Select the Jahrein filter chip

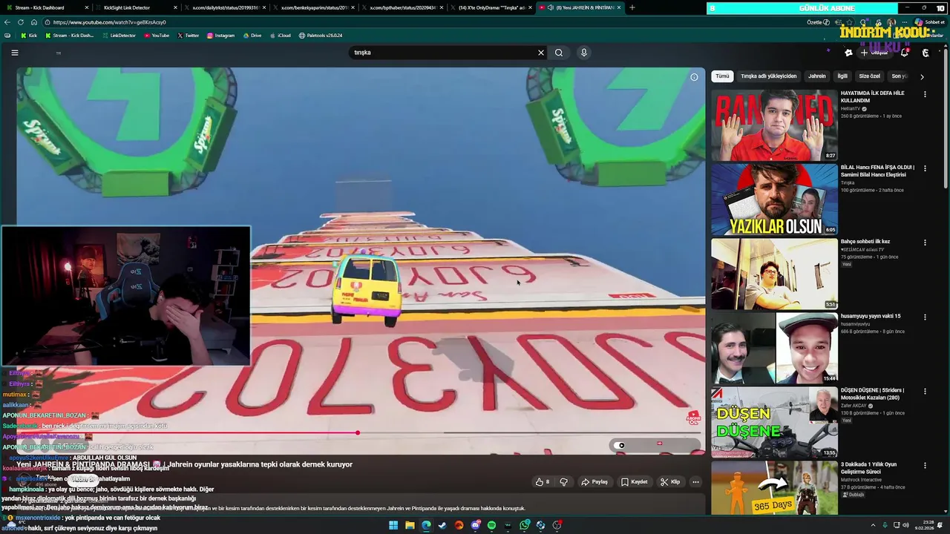tap(816, 76)
